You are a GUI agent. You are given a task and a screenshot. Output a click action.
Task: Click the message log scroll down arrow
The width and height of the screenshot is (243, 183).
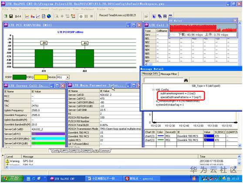pos(239,163)
